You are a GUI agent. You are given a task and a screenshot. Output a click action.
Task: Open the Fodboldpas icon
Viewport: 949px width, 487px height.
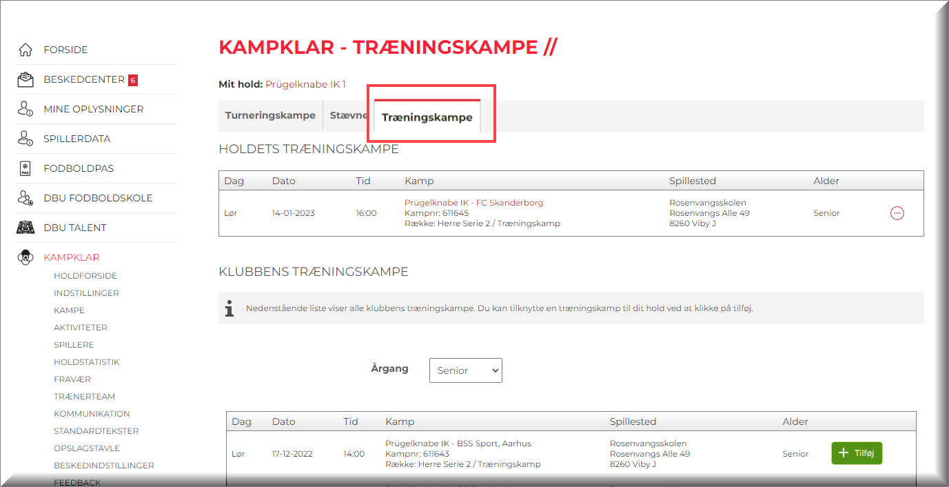(x=25, y=168)
